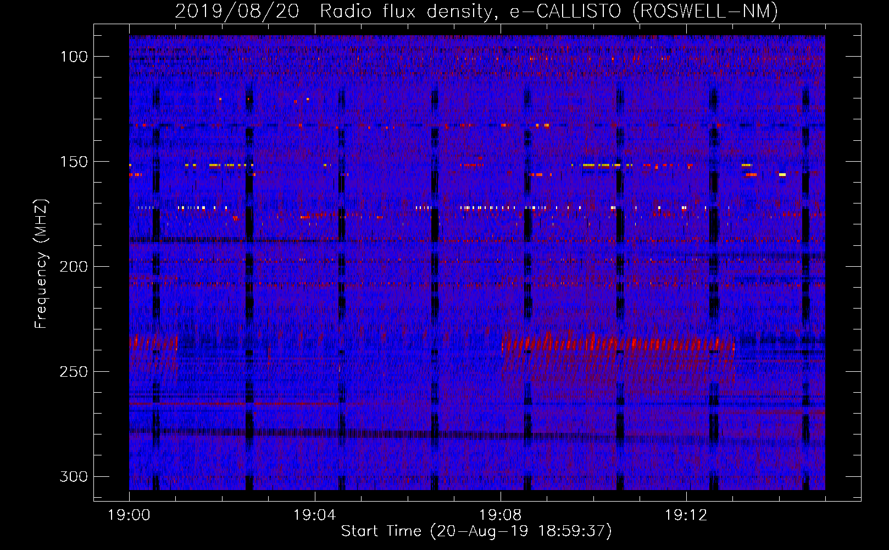Click the 19:00 time tick label

(x=129, y=515)
